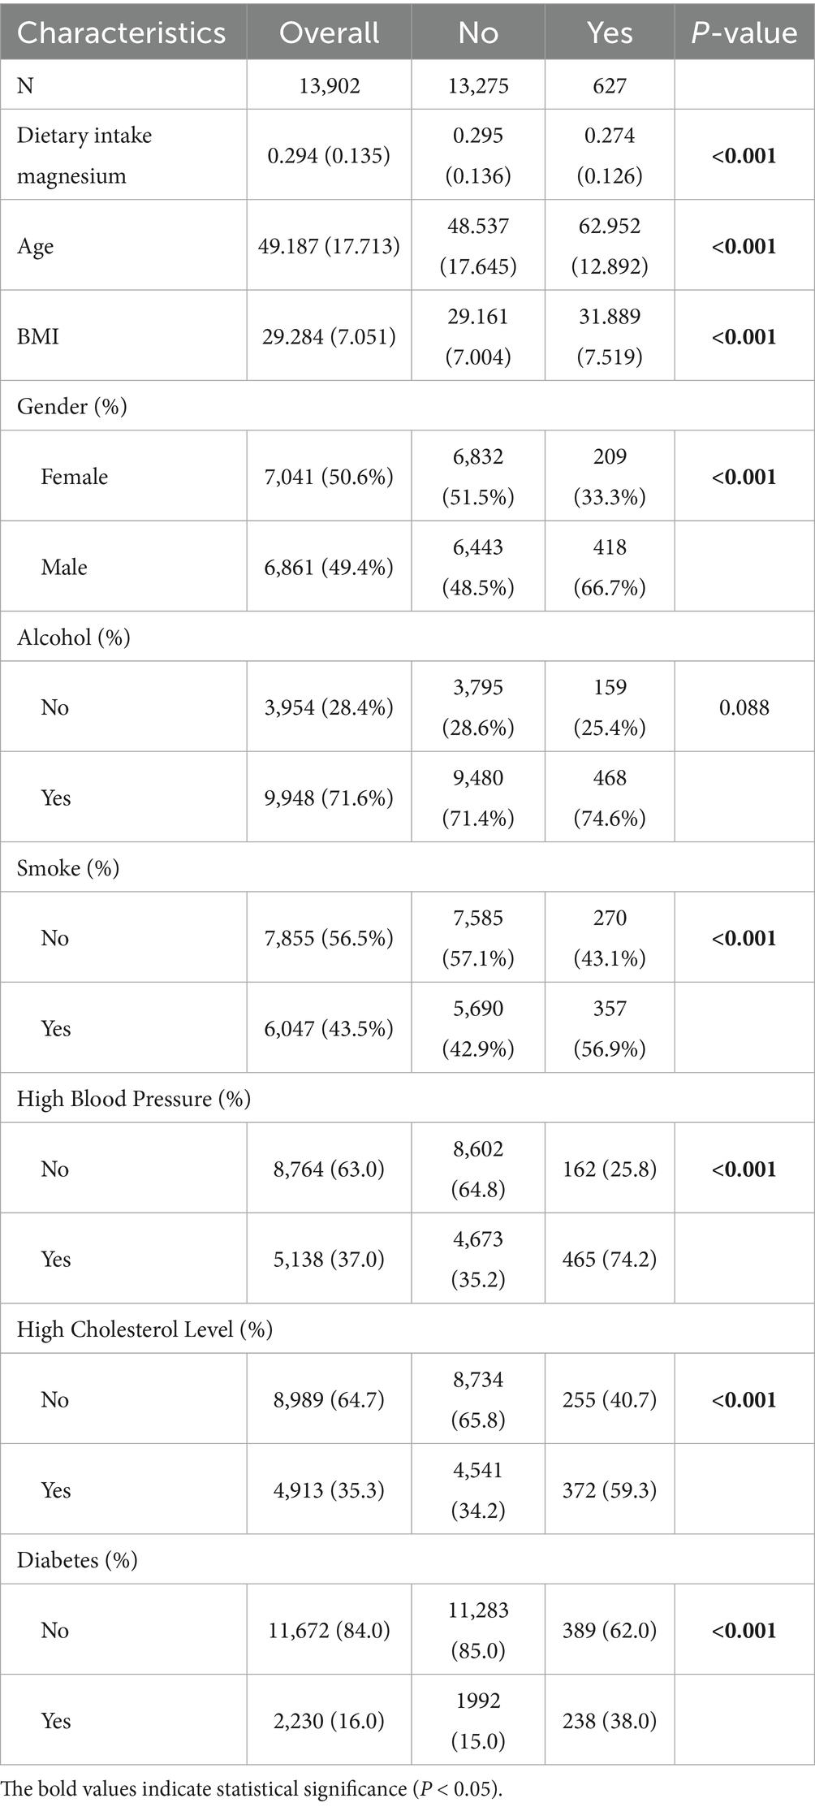Select the overall N value 13,902
This screenshot has width=815, height=1807.
[x=329, y=84]
